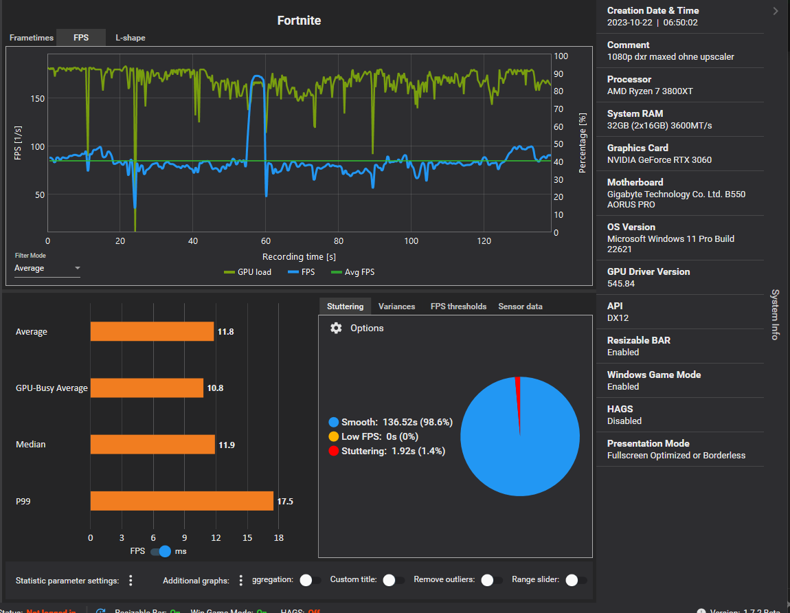Screen dimensions: 790x613
Task: Click the Smooth legend blue dot
Action: click(334, 422)
